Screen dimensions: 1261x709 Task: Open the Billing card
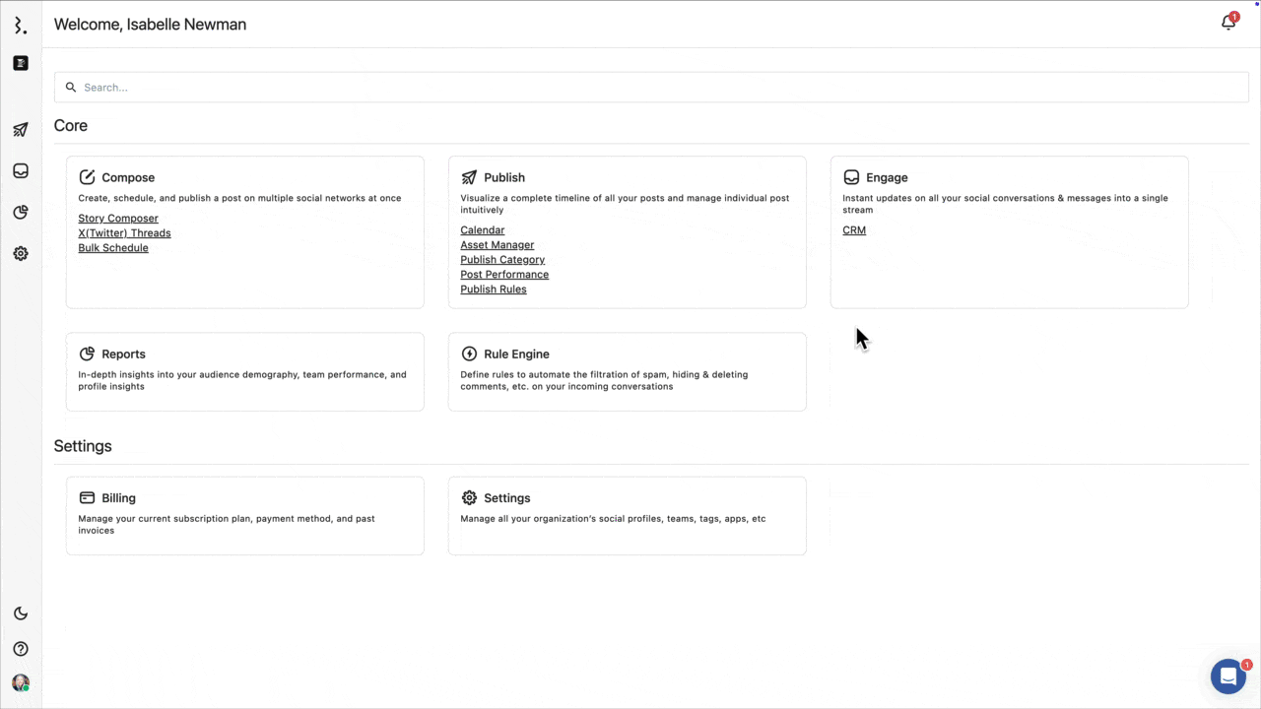(x=244, y=515)
